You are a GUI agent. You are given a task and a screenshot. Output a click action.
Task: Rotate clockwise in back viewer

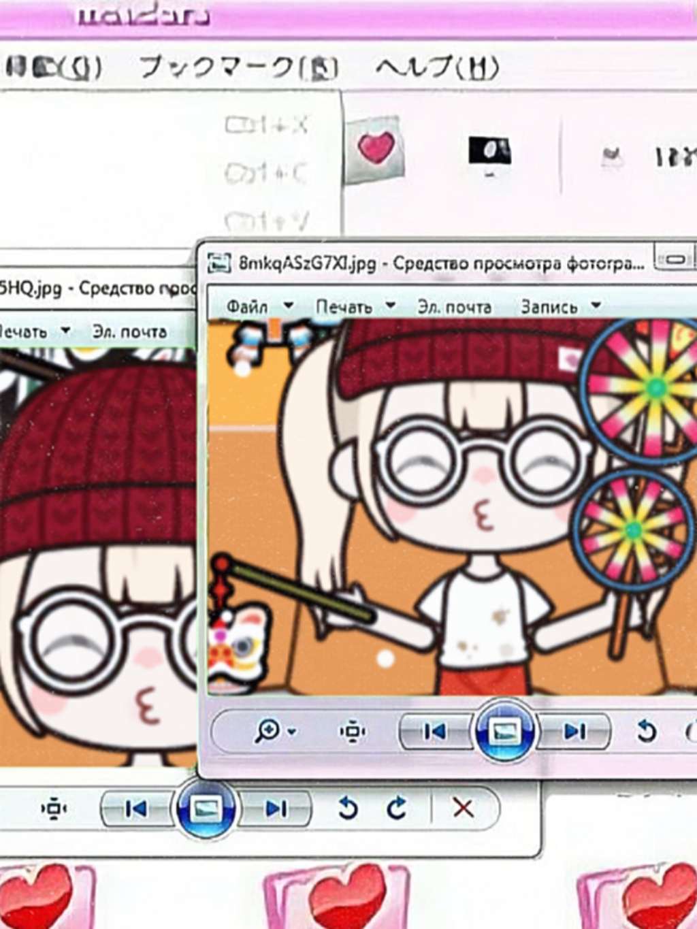tap(397, 809)
